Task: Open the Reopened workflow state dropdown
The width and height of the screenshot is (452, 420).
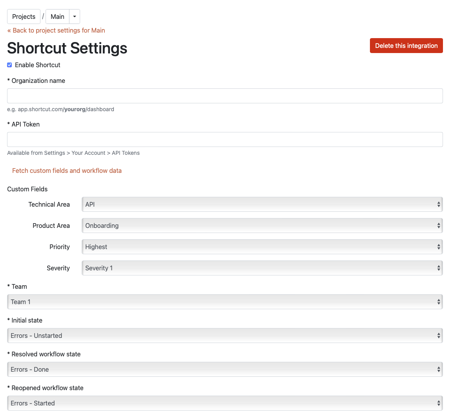Action: click(225, 403)
